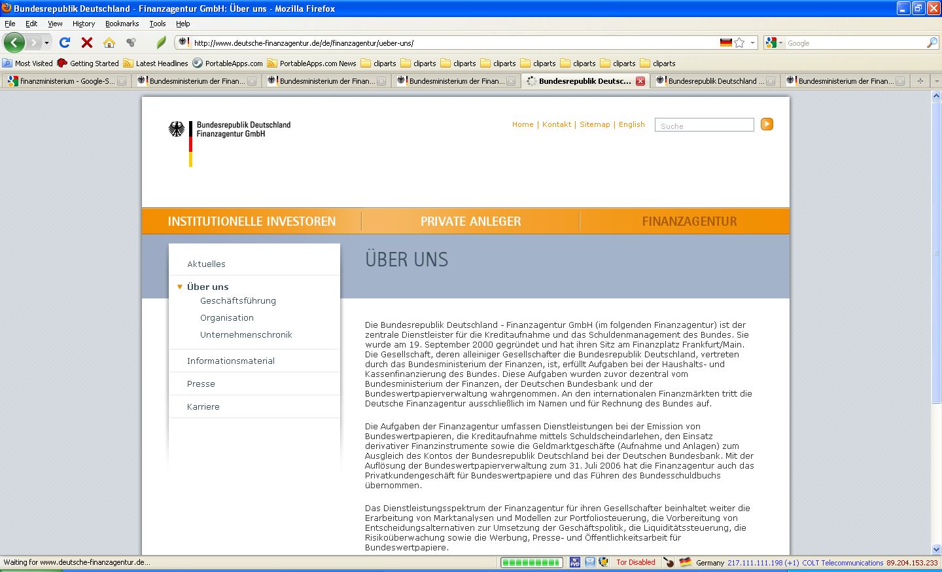The image size is (942, 572).
Task: Click the browser Back arrow button
Action: [x=14, y=43]
